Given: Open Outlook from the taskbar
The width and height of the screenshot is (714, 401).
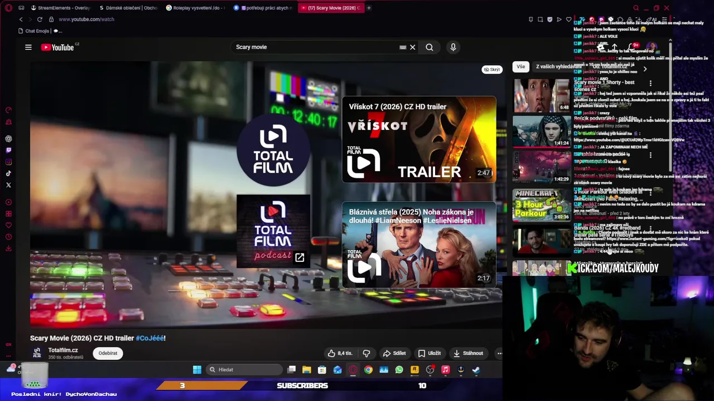Looking at the screenshot, I should pyautogui.click(x=337, y=370).
